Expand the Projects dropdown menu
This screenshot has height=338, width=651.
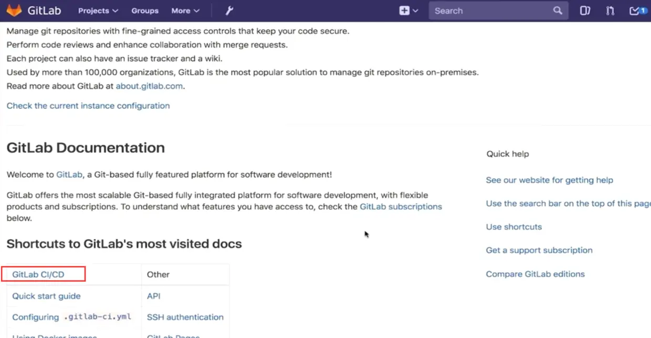[x=98, y=10]
